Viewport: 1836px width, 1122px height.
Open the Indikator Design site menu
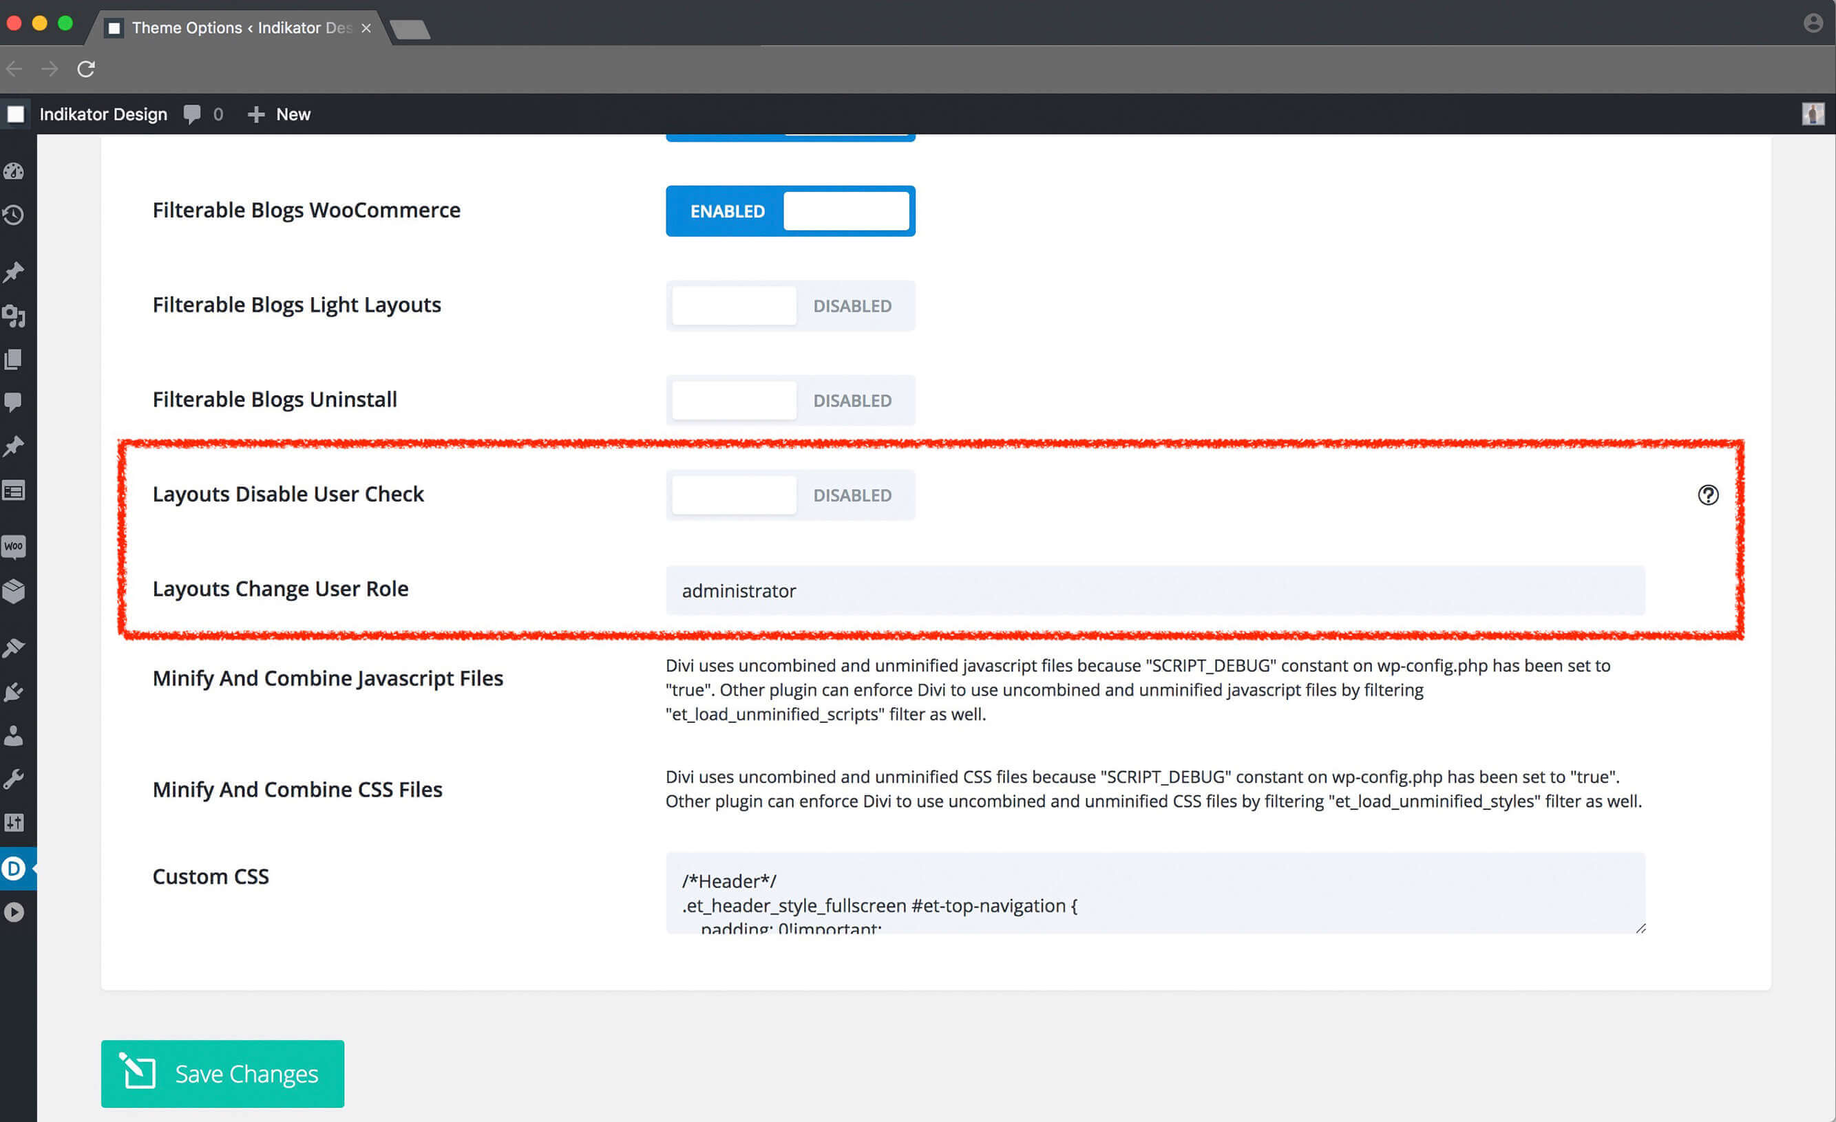coord(103,115)
